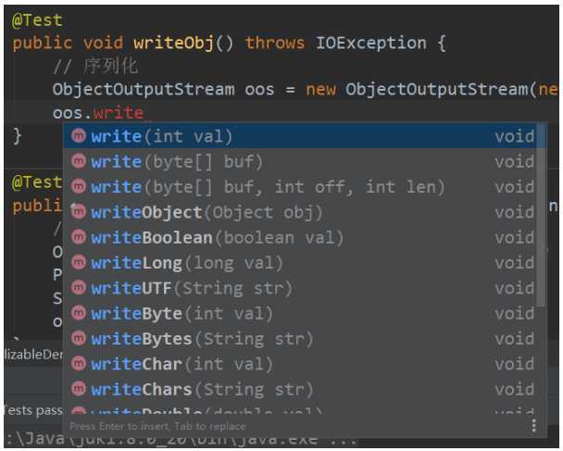Click method icon beside writeBoolean suggestion
This screenshot has width=563, height=451.
tap(79, 237)
